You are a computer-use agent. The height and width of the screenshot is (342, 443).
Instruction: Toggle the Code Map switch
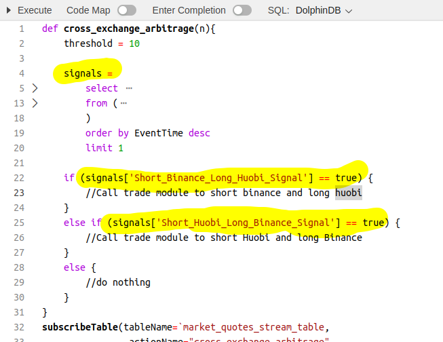(x=126, y=11)
